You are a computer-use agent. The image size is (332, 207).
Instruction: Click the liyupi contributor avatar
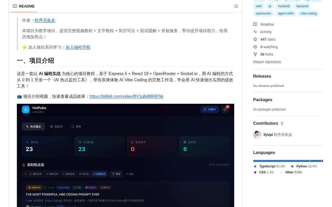pyautogui.click(x=257, y=135)
